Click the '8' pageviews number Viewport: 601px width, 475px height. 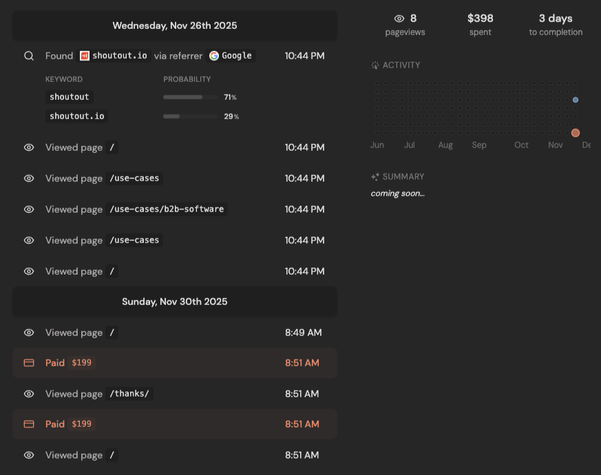(x=414, y=19)
